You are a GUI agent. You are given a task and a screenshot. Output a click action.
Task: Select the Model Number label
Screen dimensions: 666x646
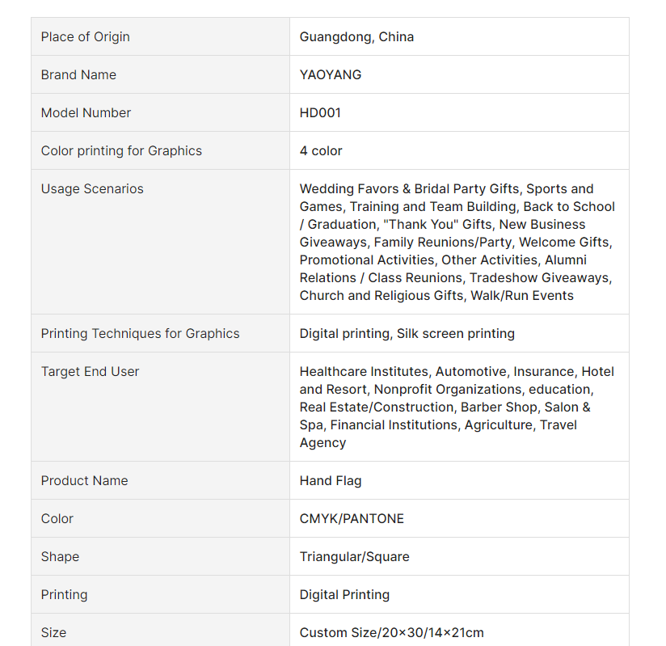pos(86,112)
